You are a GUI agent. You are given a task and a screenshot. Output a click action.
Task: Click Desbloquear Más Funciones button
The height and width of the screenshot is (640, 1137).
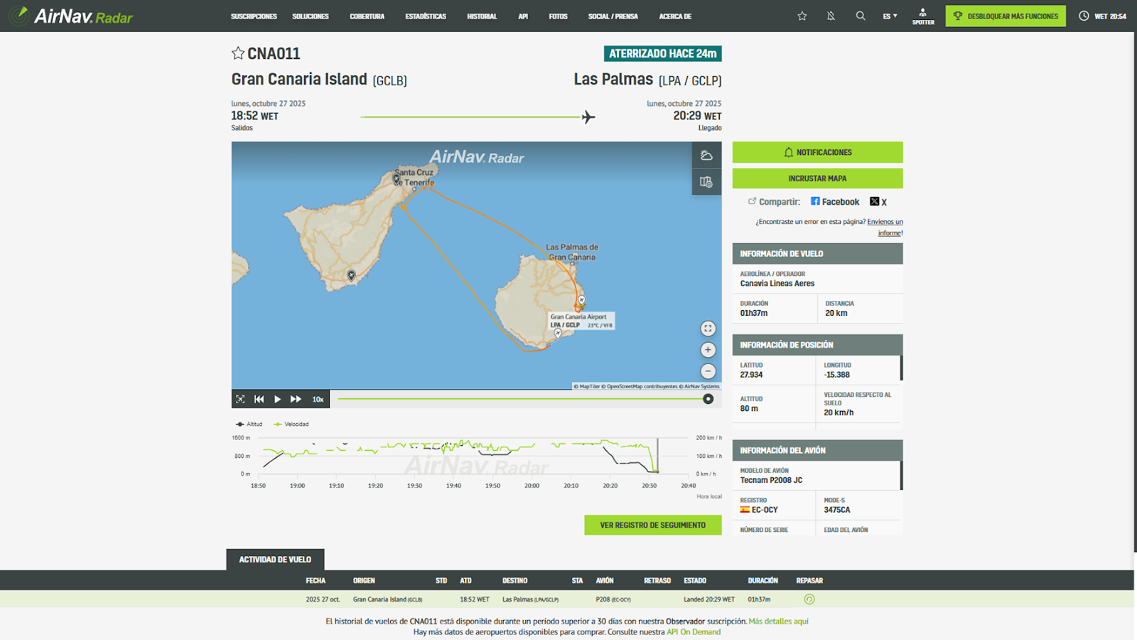pos(1006,16)
